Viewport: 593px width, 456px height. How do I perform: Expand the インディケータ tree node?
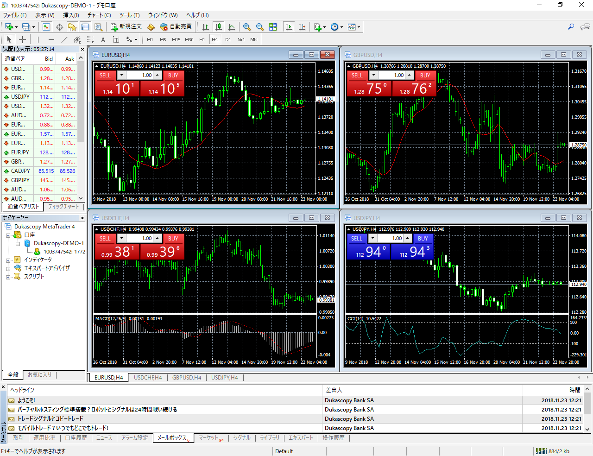8,260
